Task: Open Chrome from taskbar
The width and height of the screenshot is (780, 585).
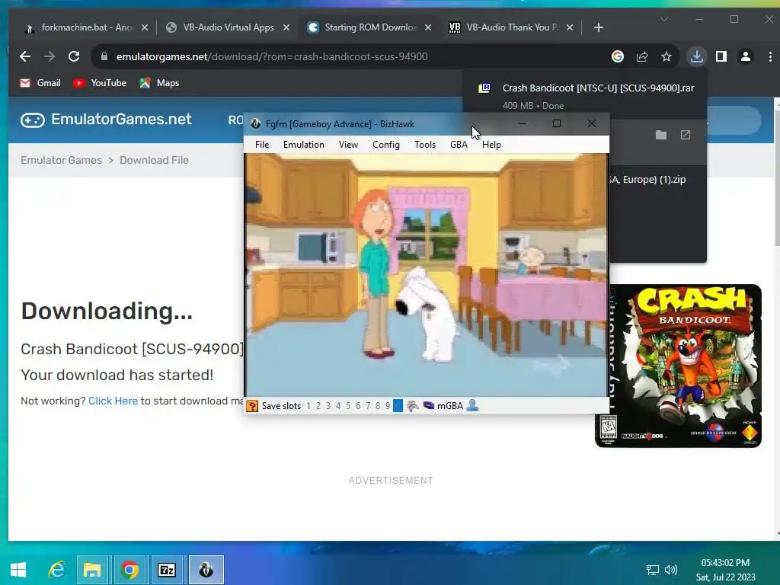Action: [x=129, y=570]
